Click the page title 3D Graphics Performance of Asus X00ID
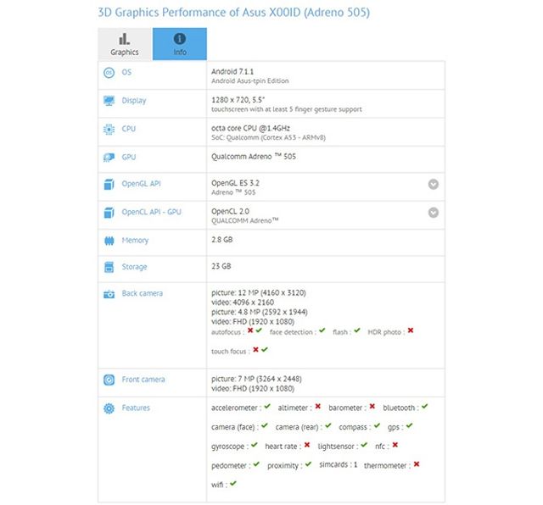This screenshot has width=543, height=505. (234, 13)
